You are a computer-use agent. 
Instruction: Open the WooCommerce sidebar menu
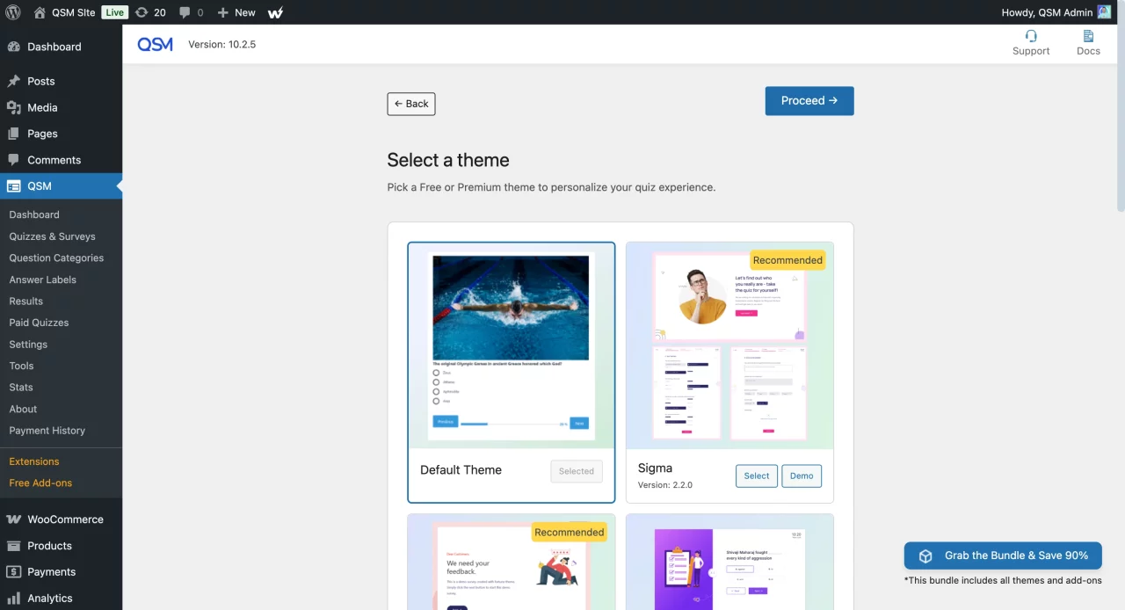(x=64, y=519)
